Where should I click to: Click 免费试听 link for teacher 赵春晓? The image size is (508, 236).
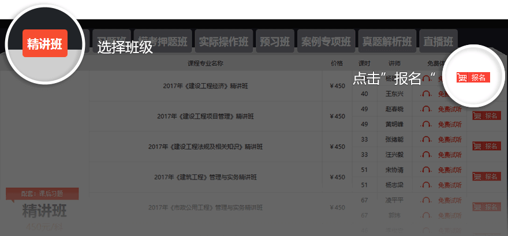tap(450, 108)
